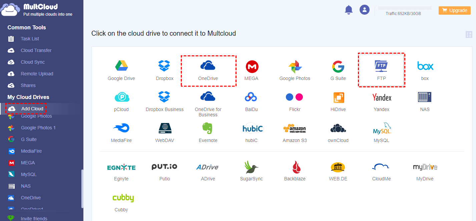476x221 pixels.
Task: Select ADrive cloud storage
Action: (x=207, y=167)
